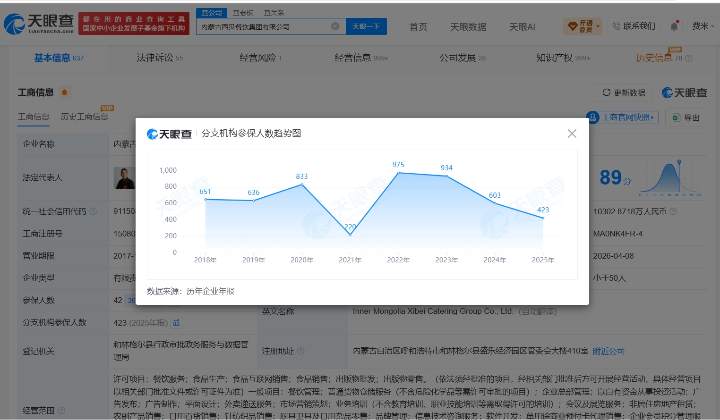Select the 查老板 search tab
Viewport: 720px width, 420px height.
[243, 13]
